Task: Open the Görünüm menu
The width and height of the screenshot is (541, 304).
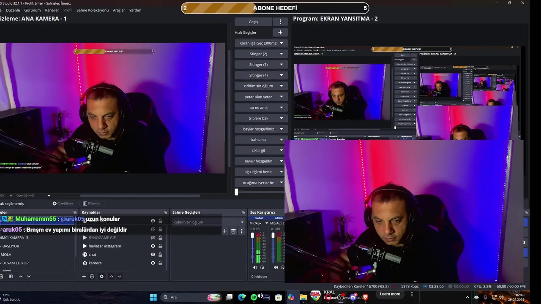Action: (x=33, y=10)
